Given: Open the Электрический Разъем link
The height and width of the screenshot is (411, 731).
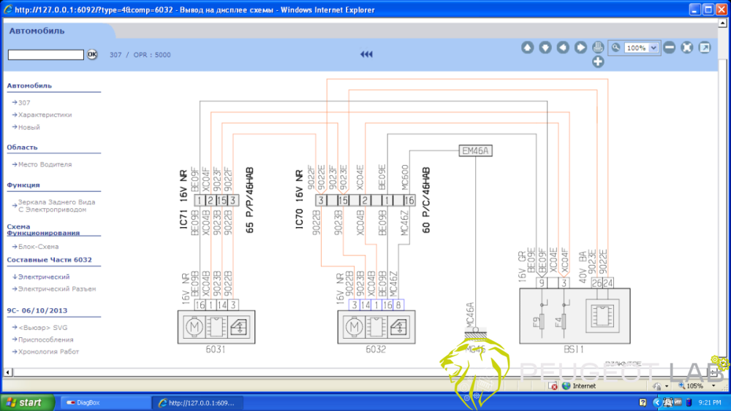Looking at the screenshot, I should (56, 289).
